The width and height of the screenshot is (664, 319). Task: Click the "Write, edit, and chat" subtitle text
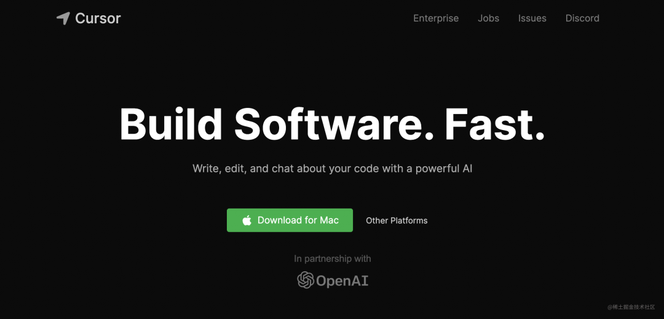pyautogui.click(x=243, y=169)
